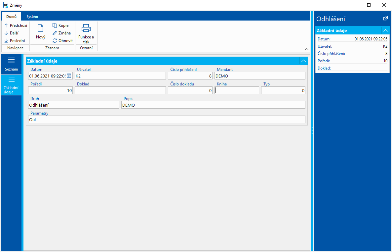Collapse Základní údaje in right panel
Image resolution: width=392 pixels, height=252 pixels.
(385, 30)
